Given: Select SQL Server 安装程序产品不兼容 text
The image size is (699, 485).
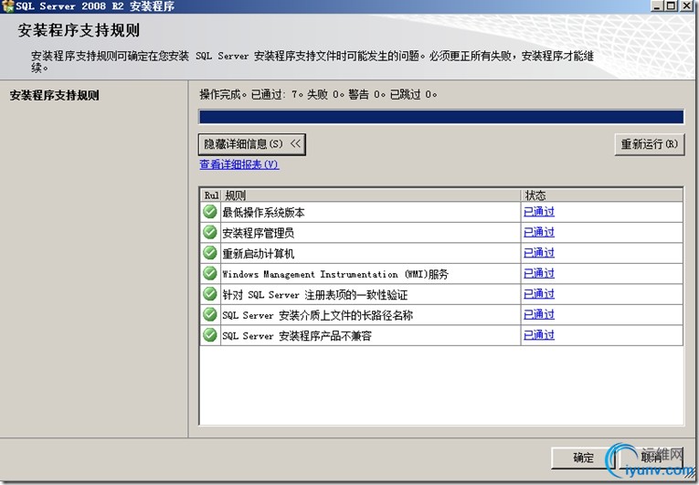Looking at the screenshot, I should click(x=297, y=336).
